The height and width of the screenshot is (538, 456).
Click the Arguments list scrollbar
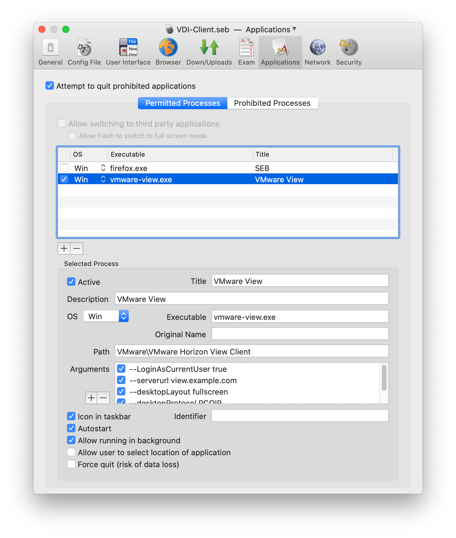(x=384, y=378)
